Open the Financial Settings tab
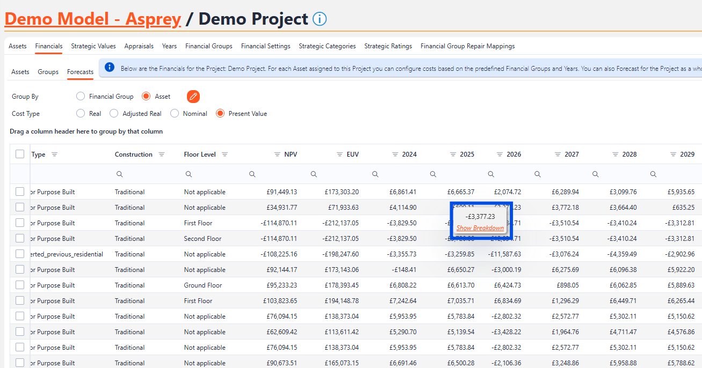This screenshot has width=702, height=368. point(265,46)
